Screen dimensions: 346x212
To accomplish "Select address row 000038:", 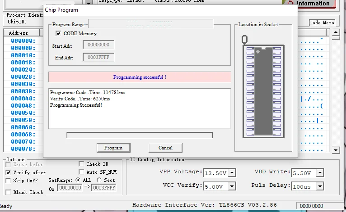I will coord(23,91).
